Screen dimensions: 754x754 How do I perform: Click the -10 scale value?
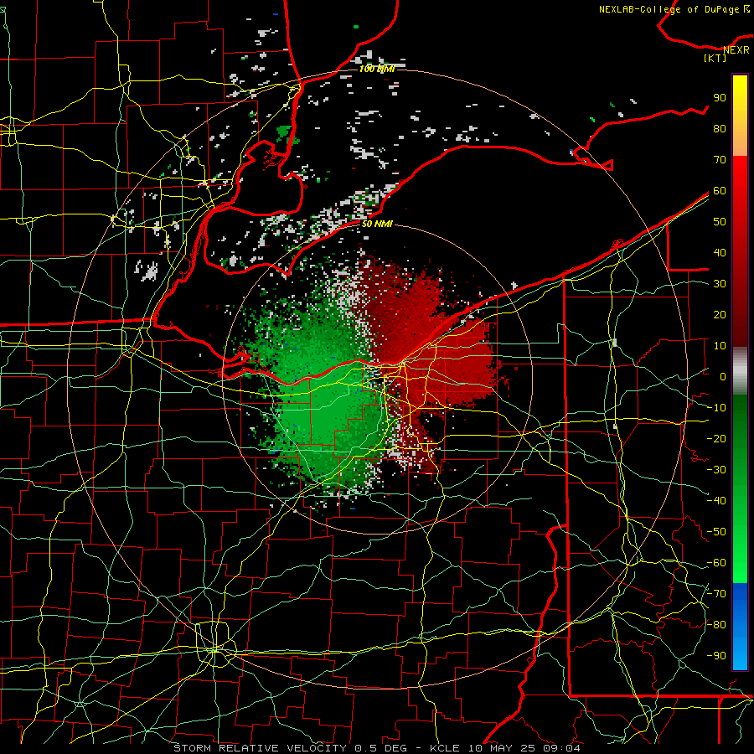pyautogui.click(x=716, y=408)
